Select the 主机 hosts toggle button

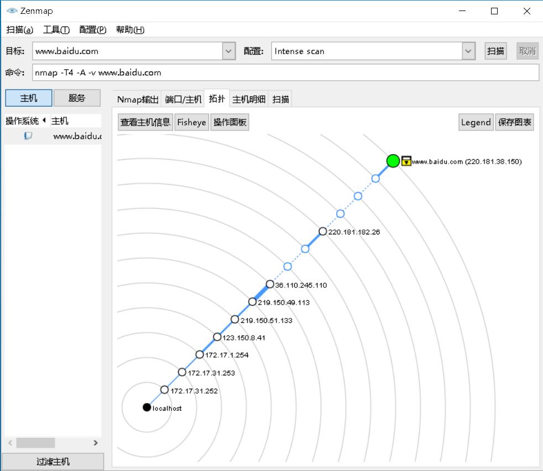click(29, 98)
